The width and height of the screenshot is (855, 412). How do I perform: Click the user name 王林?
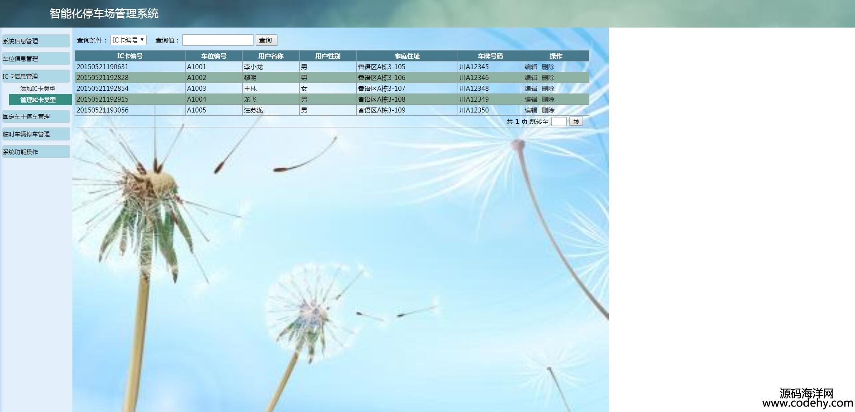[x=250, y=89]
